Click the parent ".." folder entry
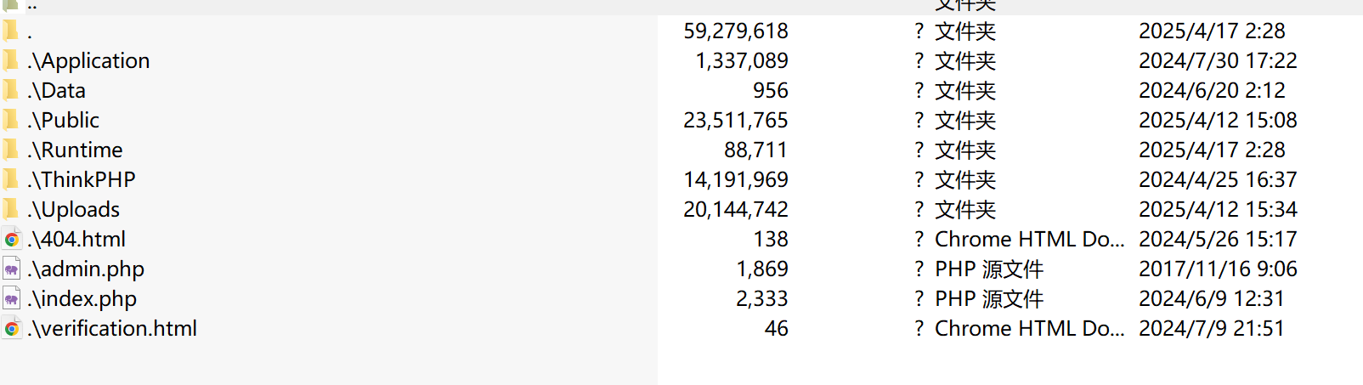Screen dimensions: 1363x385 click(31, 6)
